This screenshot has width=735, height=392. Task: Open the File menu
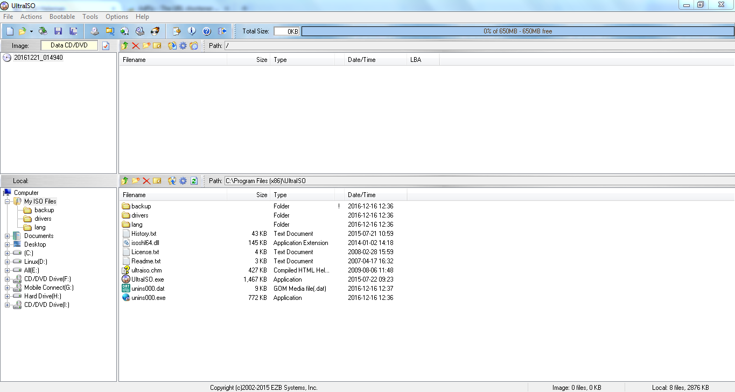[8, 17]
